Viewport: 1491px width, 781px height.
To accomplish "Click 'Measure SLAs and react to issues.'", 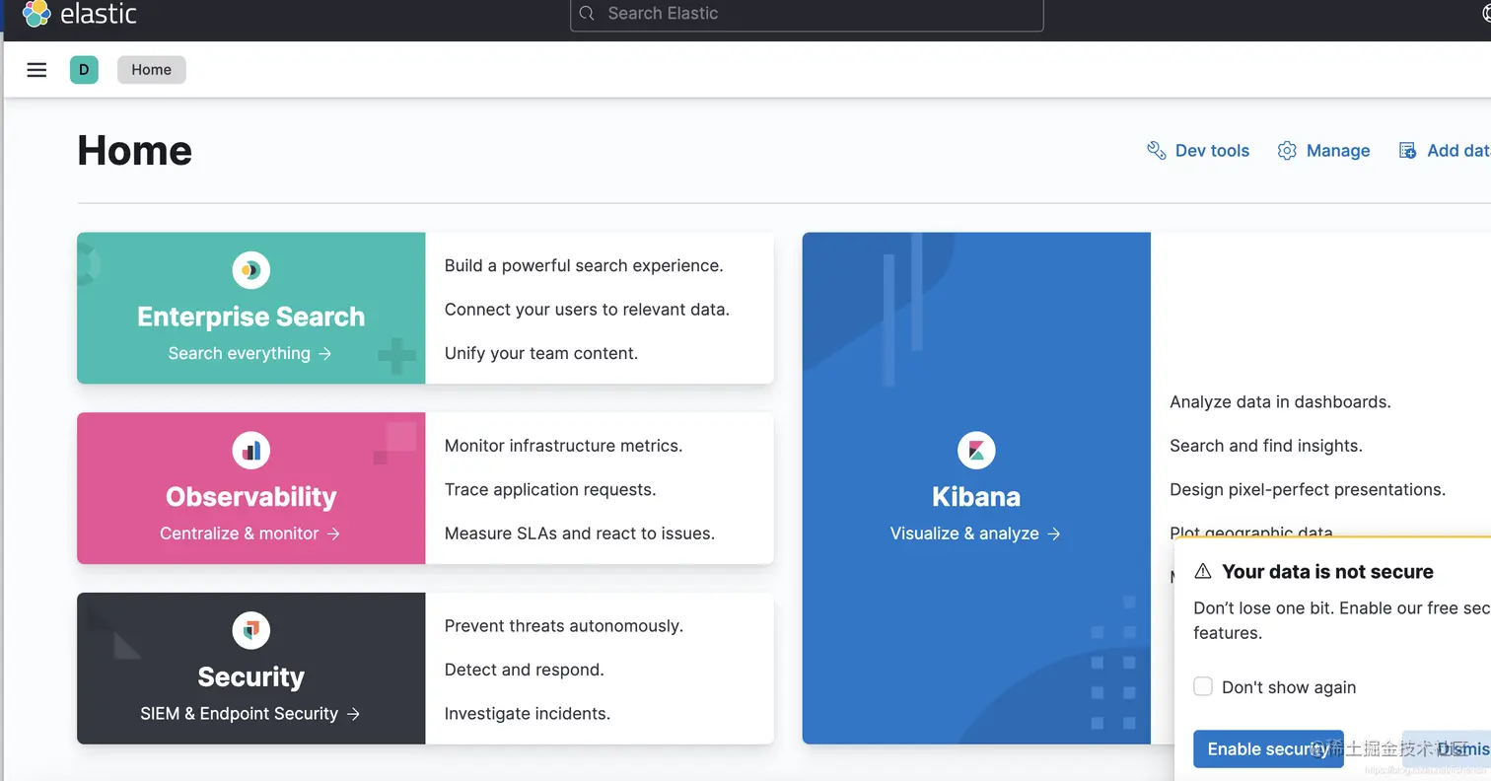I will pos(580,533).
